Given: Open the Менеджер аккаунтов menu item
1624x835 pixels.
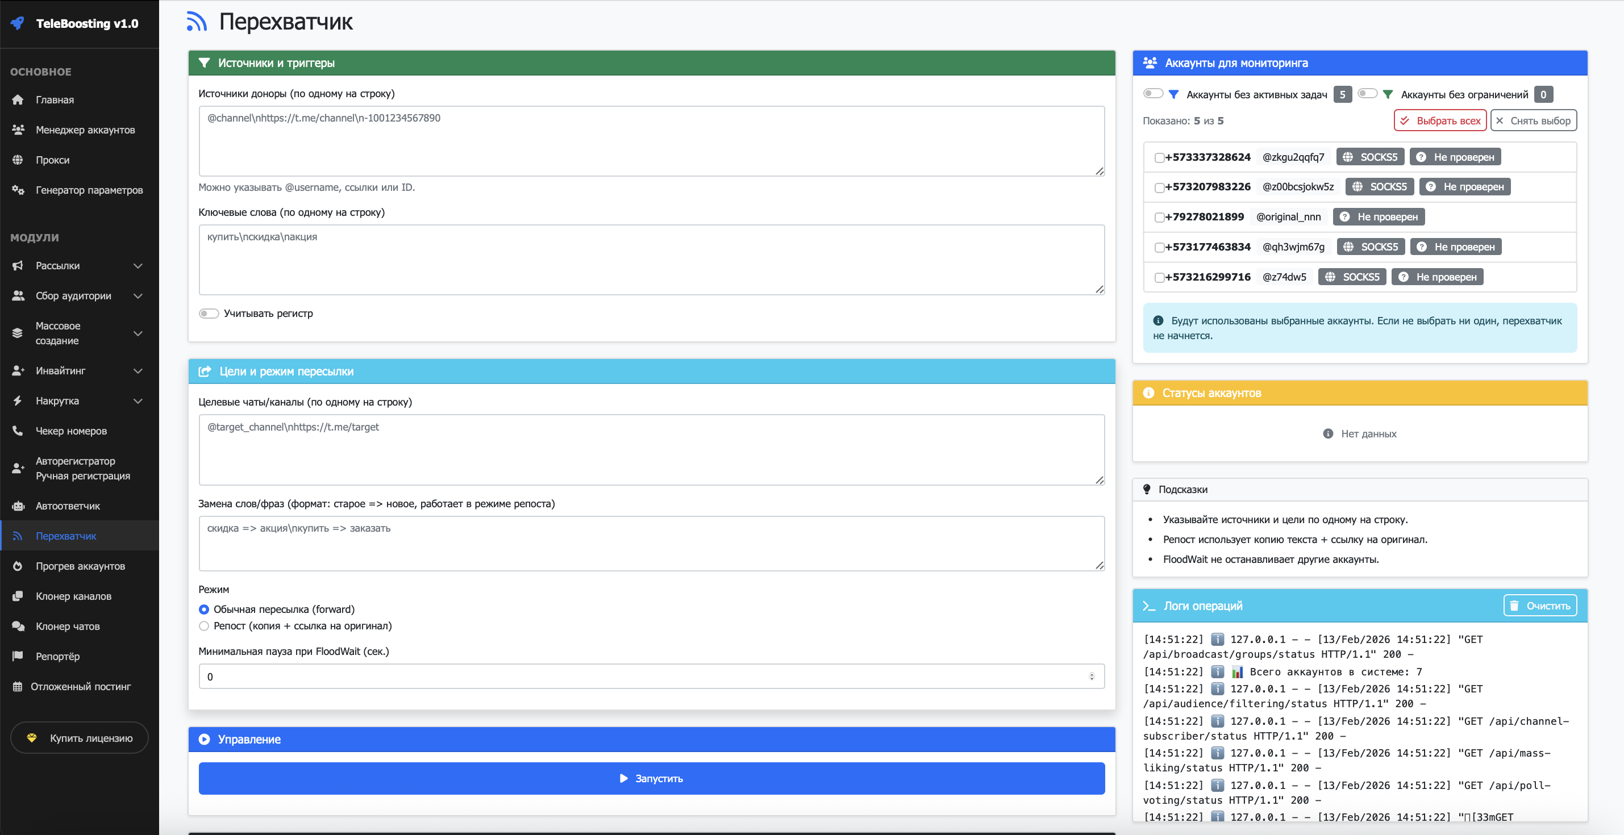Looking at the screenshot, I should [x=85, y=130].
